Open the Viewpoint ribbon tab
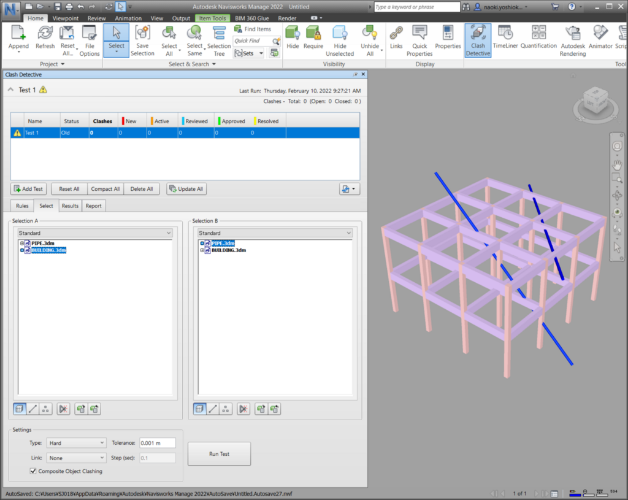Image resolution: width=628 pixels, height=500 pixels. (x=65, y=18)
